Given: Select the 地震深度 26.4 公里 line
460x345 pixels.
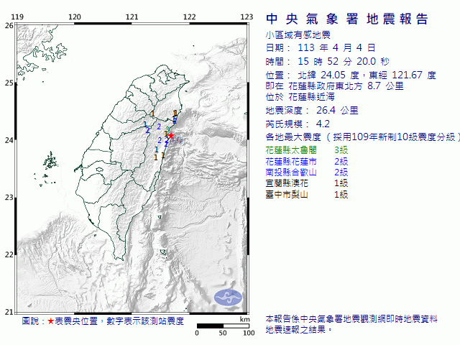Looking at the screenshot, I should tap(312, 111).
